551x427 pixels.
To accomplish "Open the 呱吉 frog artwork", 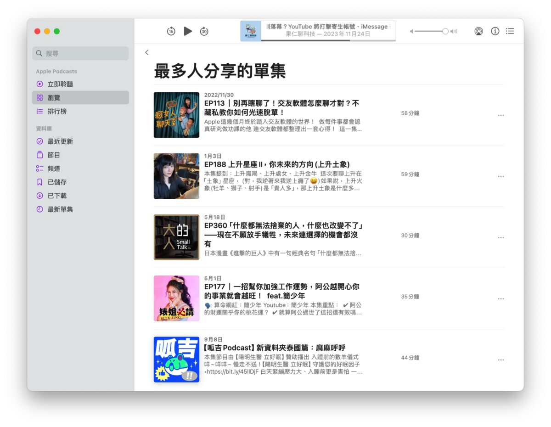I will click(176, 360).
